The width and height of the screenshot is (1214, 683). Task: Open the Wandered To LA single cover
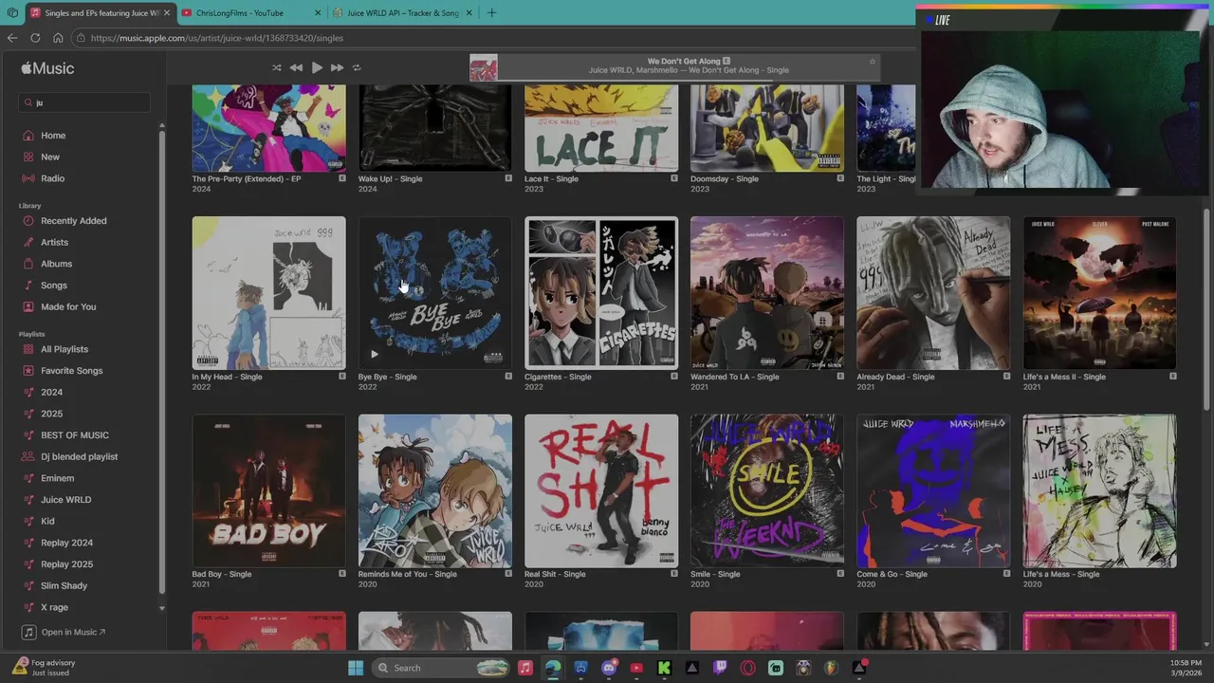point(767,293)
